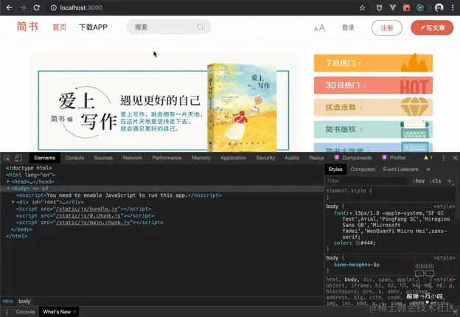This screenshot has width=460, height=317.
Task: Open the shield extension icon
Action: (x=379, y=8)
